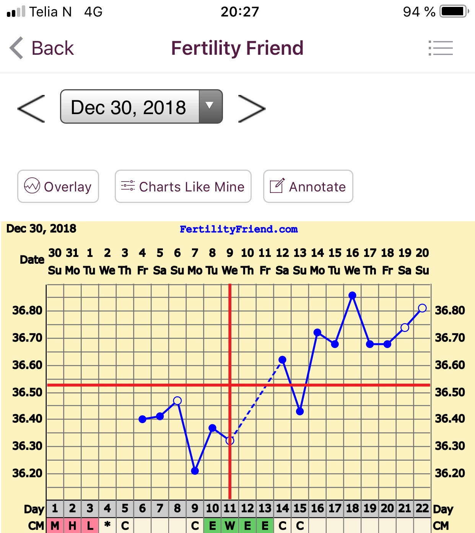Tap the Overlay chart icon

point(32,186)
